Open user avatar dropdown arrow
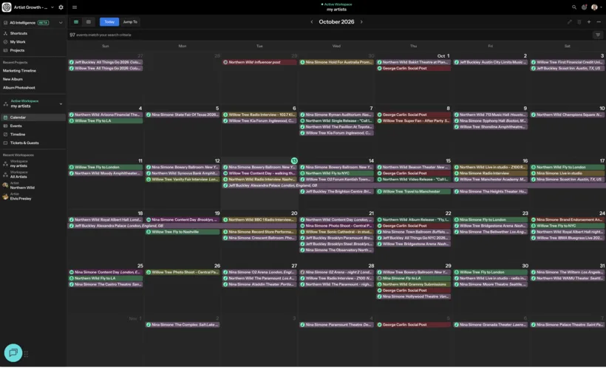 [601, 7]
